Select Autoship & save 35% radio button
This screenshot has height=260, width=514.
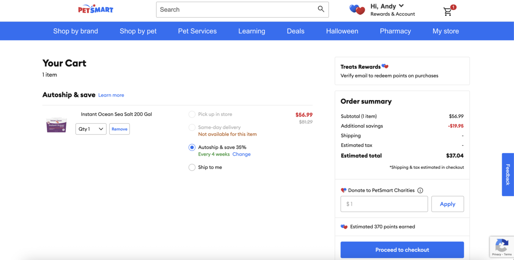coord(192,148)
